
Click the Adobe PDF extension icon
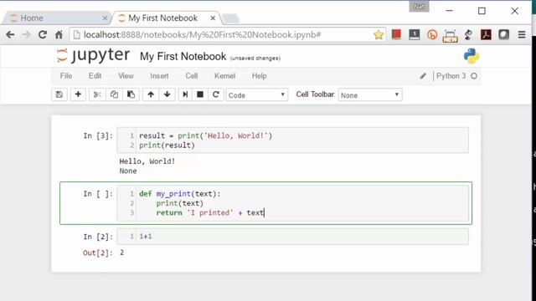click(x=486, y=34)
